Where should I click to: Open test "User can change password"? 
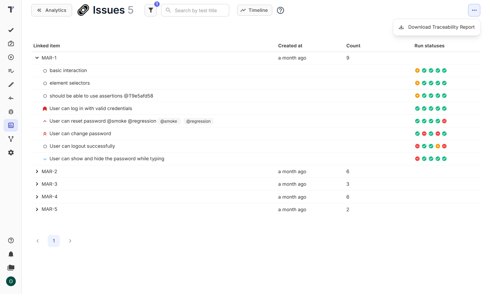point(80,134)
